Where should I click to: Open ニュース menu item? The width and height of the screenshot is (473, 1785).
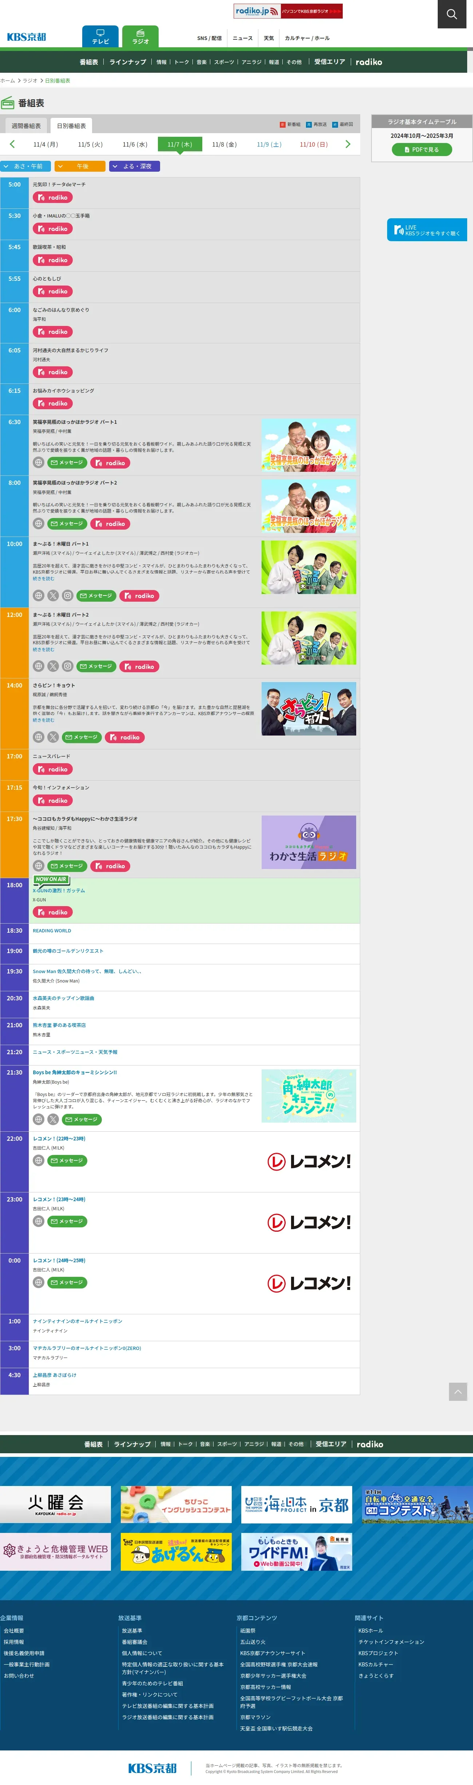click(x=243, y=38)
